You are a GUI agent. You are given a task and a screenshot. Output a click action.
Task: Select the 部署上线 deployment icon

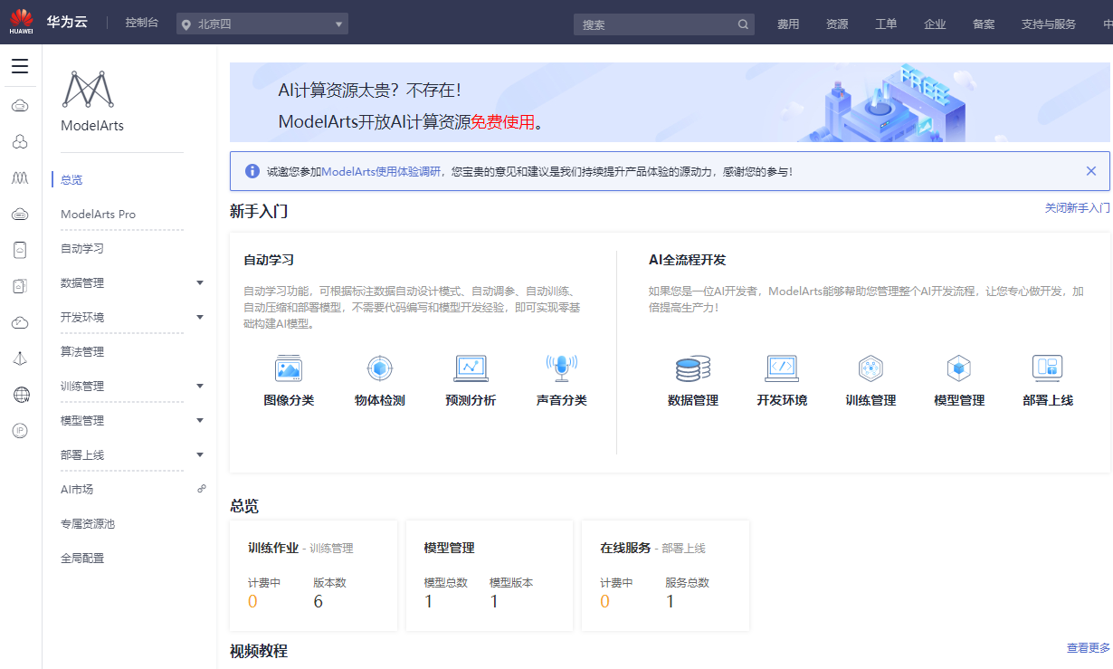[x=1048, y=368]
